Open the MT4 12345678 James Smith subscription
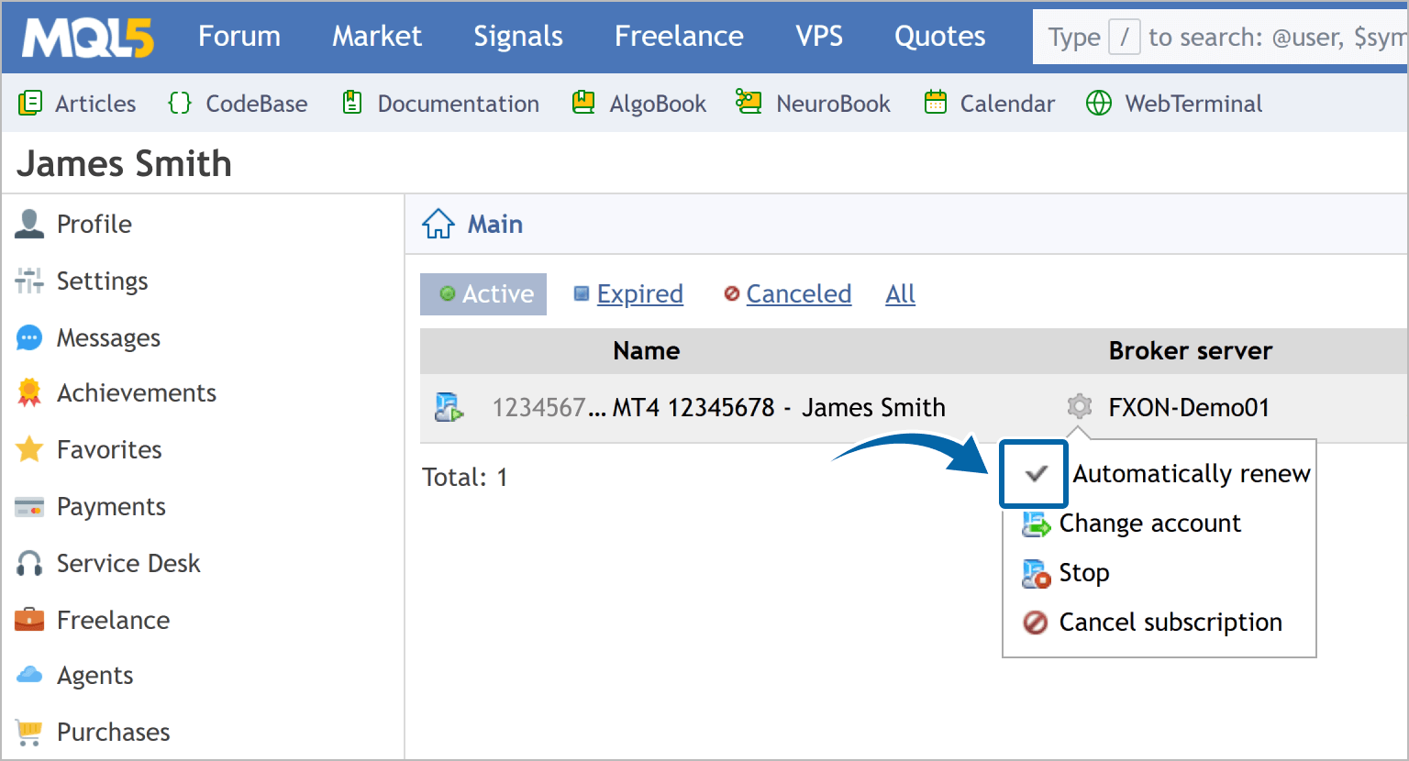Viewport: 1409px width, 761px height. 779,407
